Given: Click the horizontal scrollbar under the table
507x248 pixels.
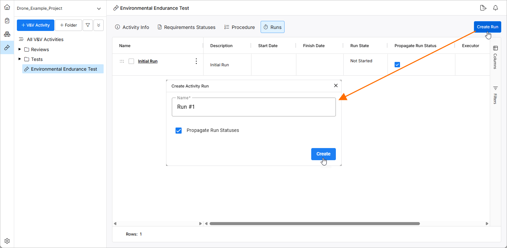Looking at the screenshot, I should click(314, 223).
